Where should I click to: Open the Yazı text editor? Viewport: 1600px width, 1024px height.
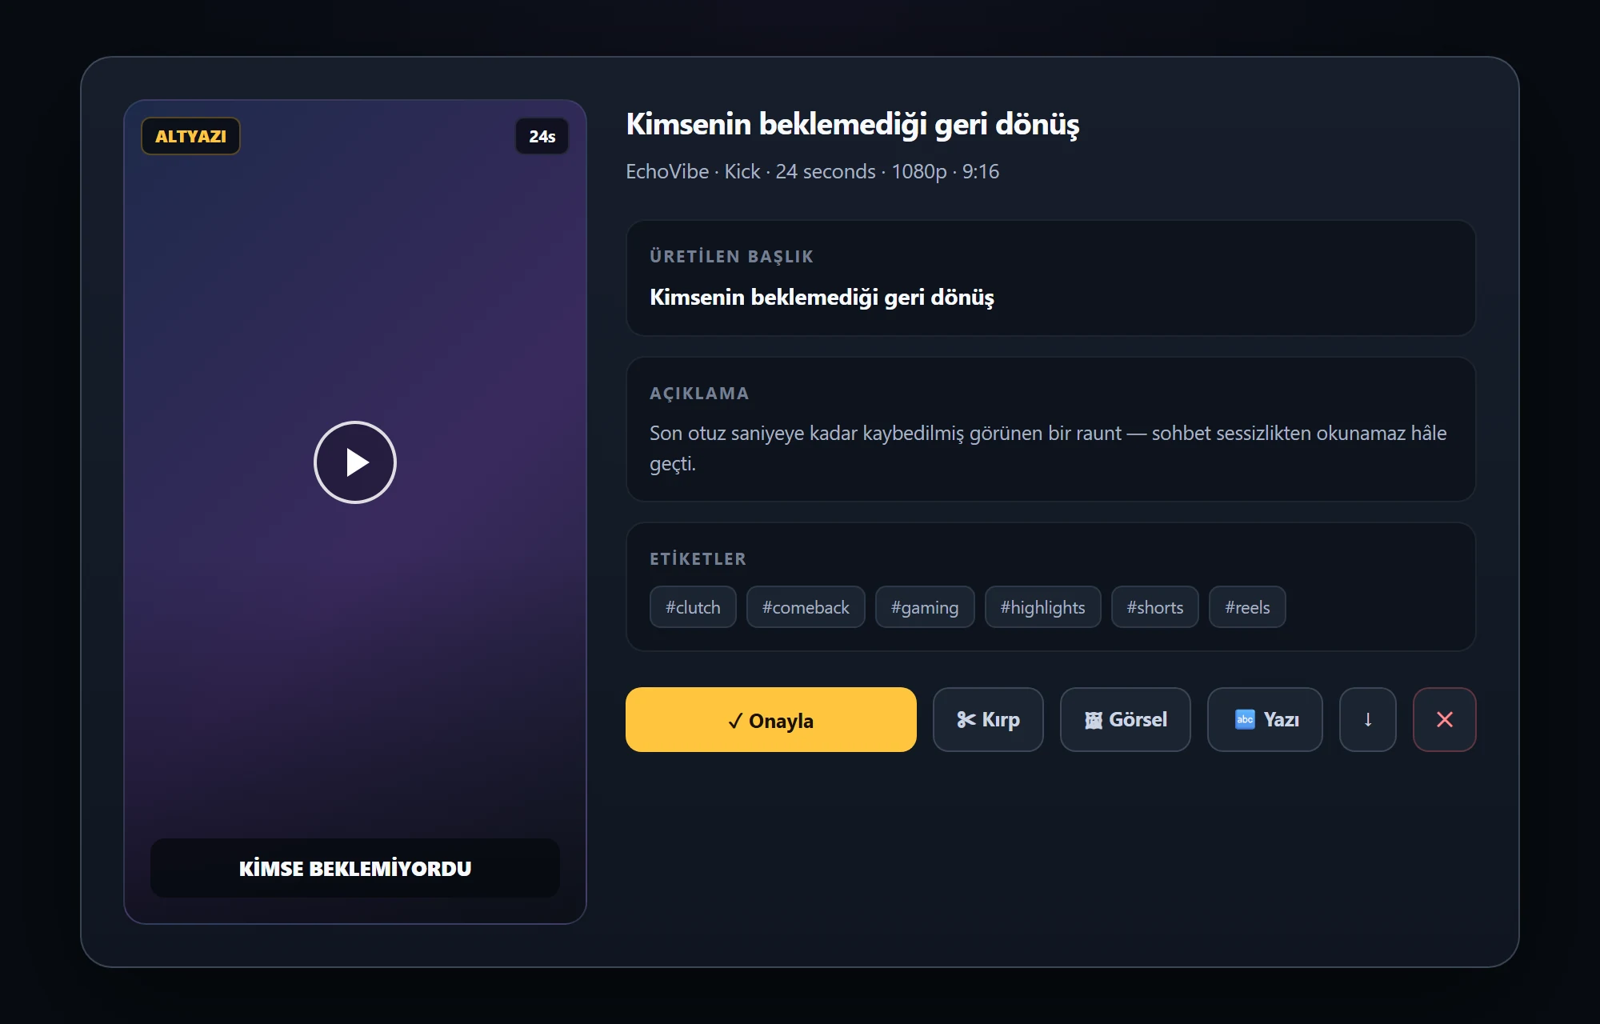pyautogui.click(x=1265, y=719)
